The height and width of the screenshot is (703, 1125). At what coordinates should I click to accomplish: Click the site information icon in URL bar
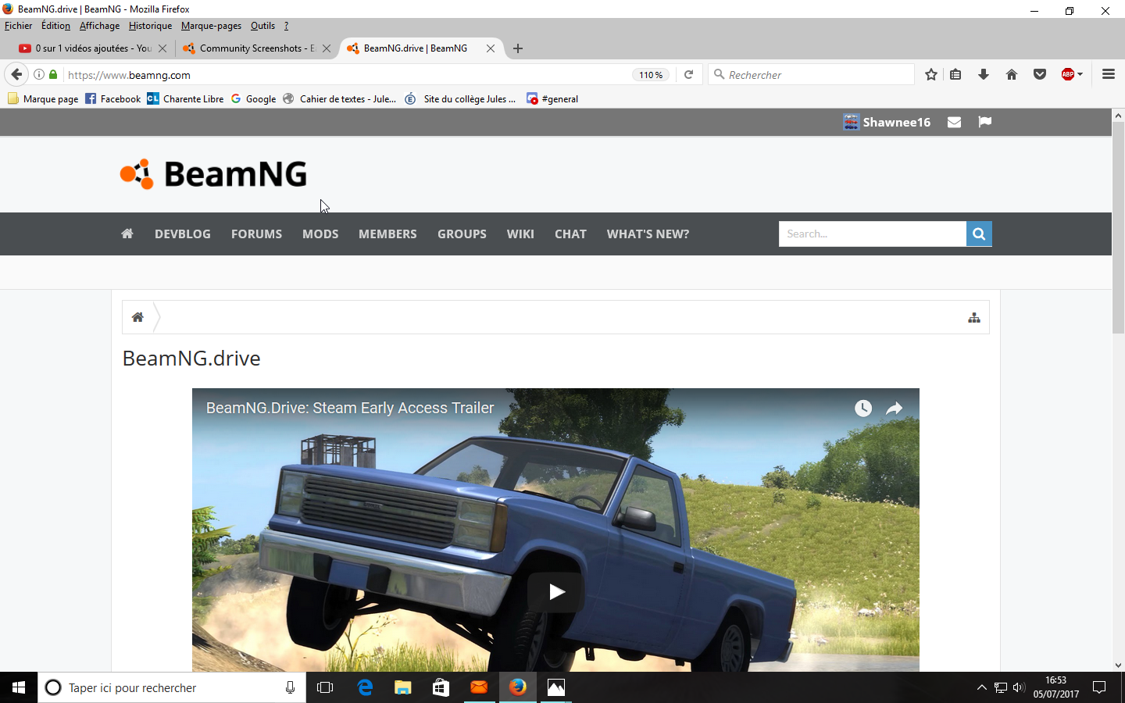point(38,75)
